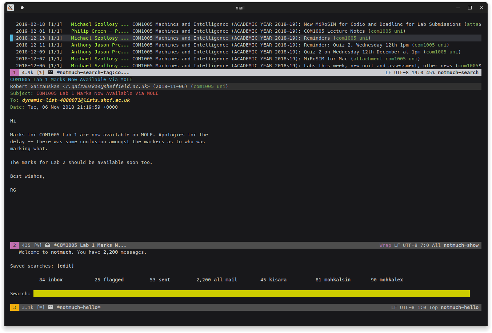This screenshot has width=492, height=333.
Task: Select window number 2 badge
Action: pos(15,245)
